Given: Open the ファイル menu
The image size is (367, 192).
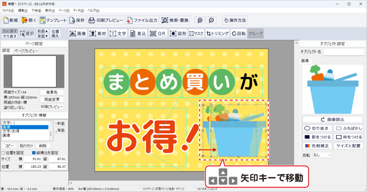Looking at the screenshot, I should point(8,11).
